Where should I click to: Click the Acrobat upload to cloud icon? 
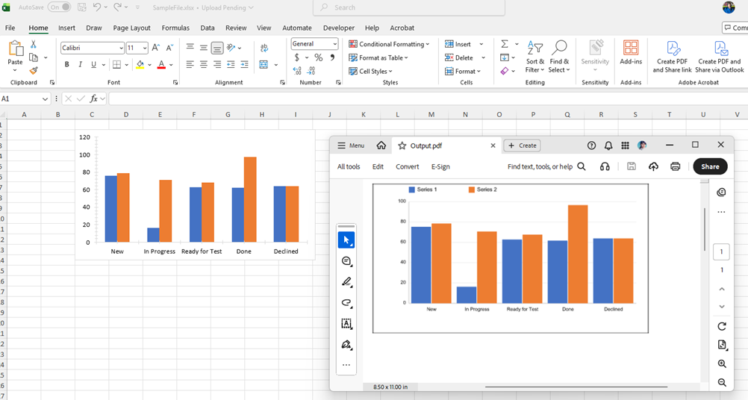653,166
